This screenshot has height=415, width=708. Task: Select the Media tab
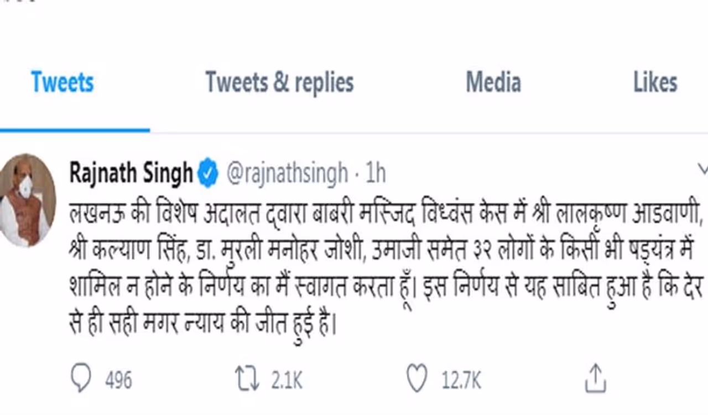coord(493,83)
